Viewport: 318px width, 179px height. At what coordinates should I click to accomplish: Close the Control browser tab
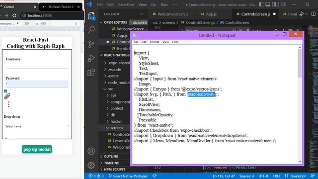[x=35, y=7]
